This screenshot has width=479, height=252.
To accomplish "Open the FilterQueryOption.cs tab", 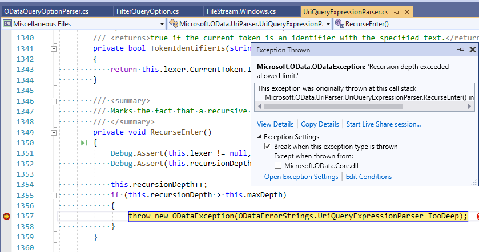I will (147, 11).
